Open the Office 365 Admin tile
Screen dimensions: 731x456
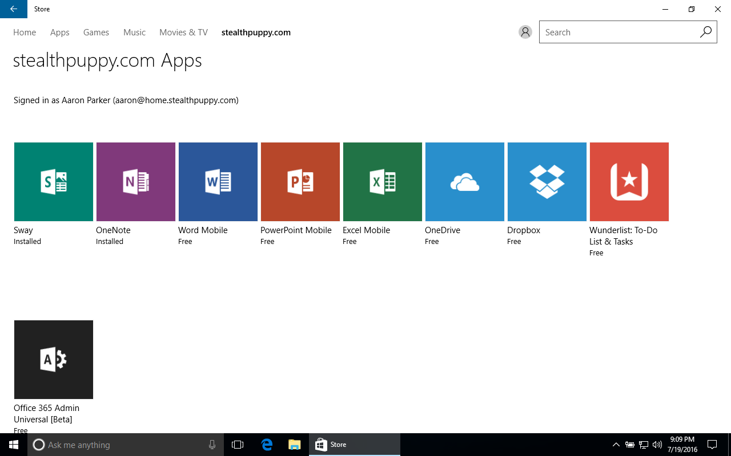pyautogui.click(x=54, y=360)
